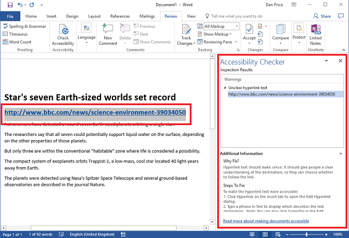Collapse the Unclear hyperlink text group
This screenshot has width=349, height=238.
tap(225, 87)
